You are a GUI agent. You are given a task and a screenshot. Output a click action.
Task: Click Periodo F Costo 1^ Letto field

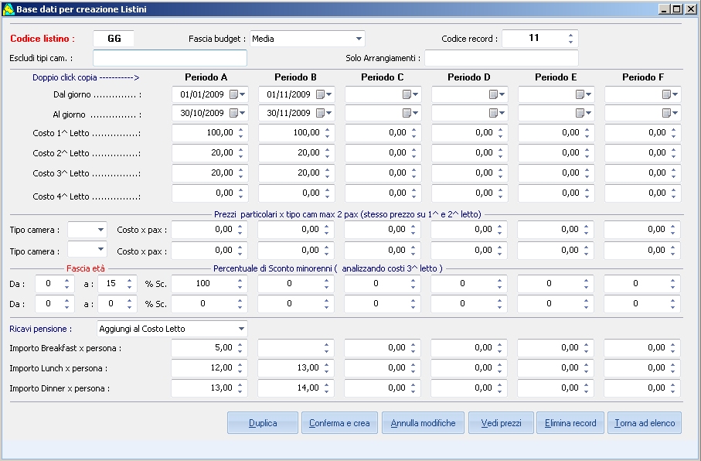click(x=643, y=133)
